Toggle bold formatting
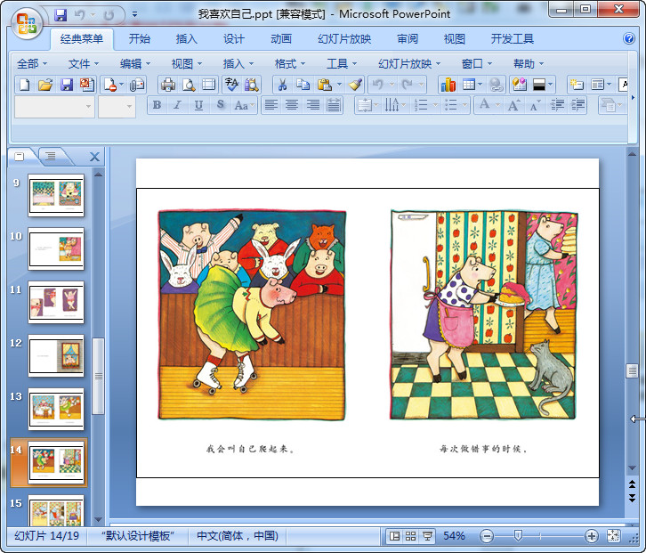This screenshot has height=553, width=646. tap(157, 105)
